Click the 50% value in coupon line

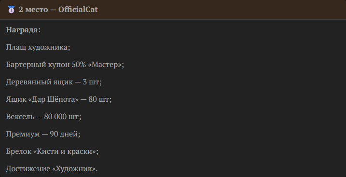(79, 65)
